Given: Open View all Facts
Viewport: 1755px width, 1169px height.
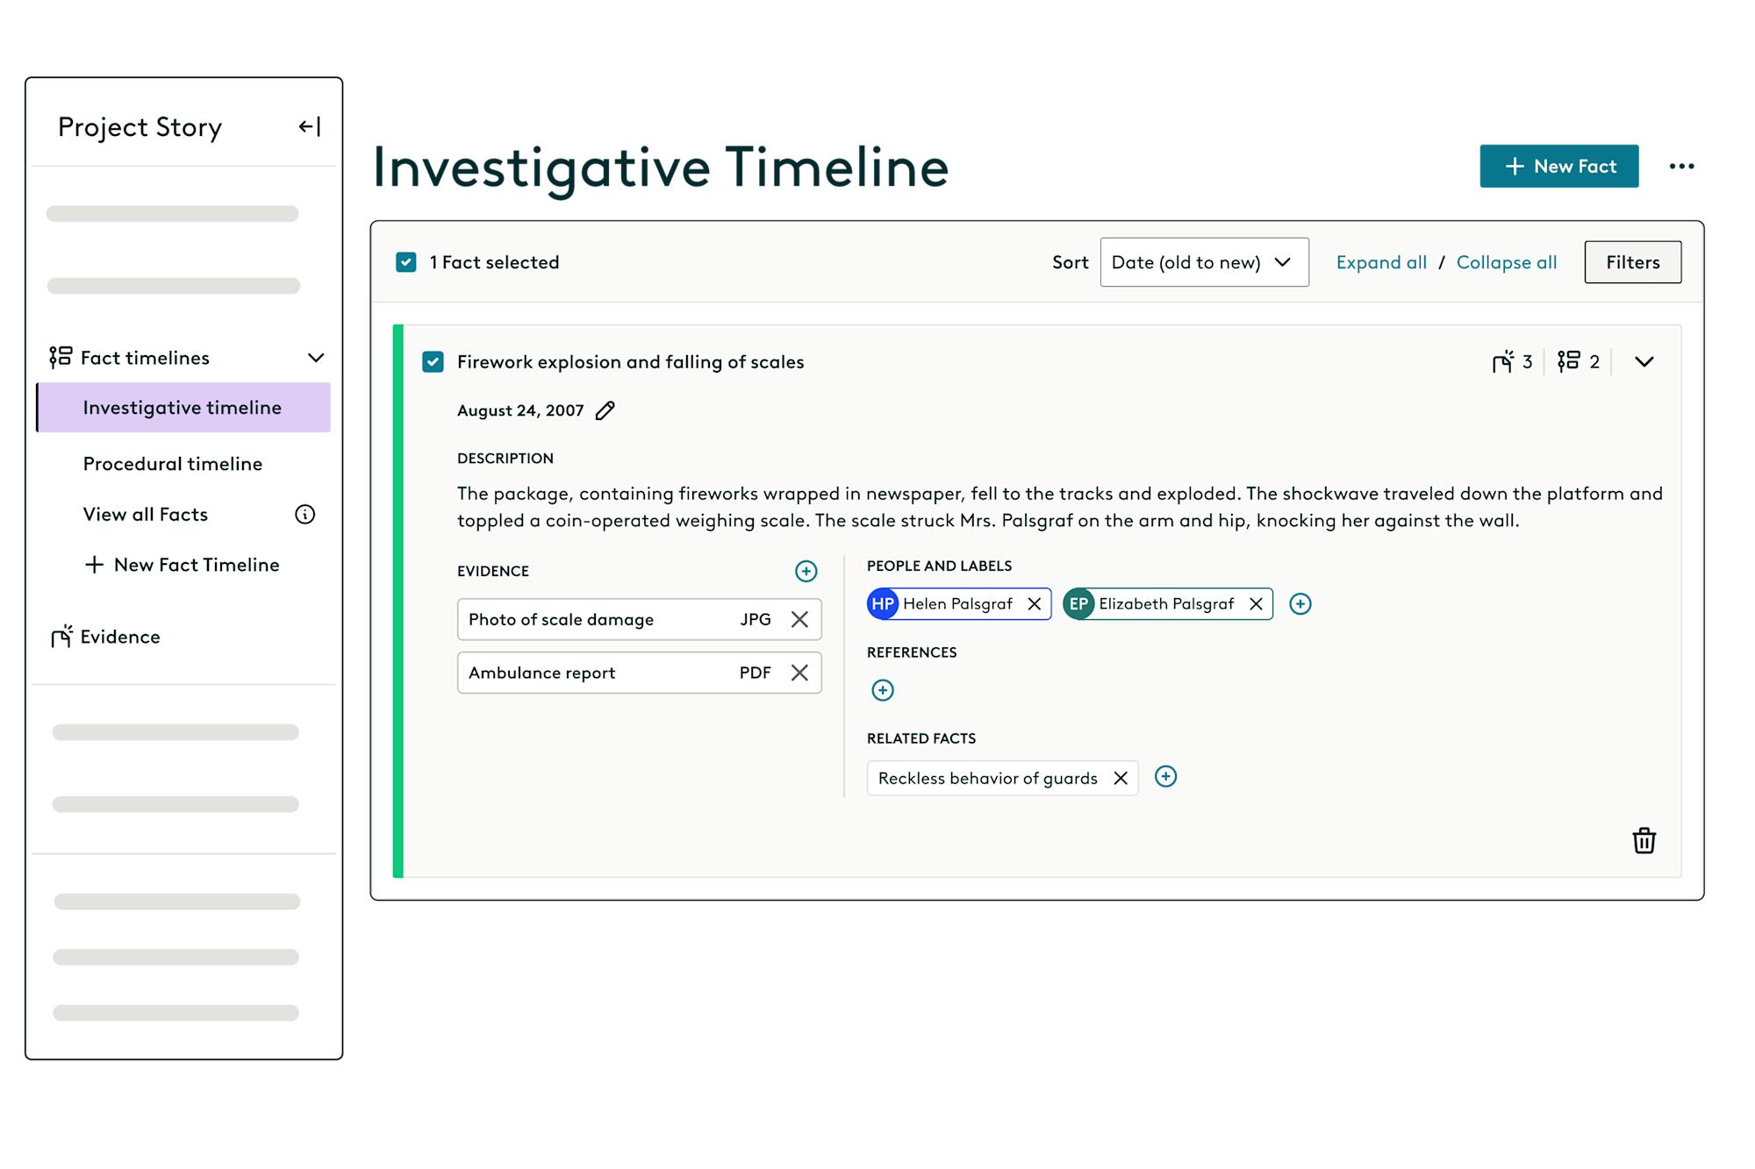Looking at the screenshot, I should (x=146, y=515).
